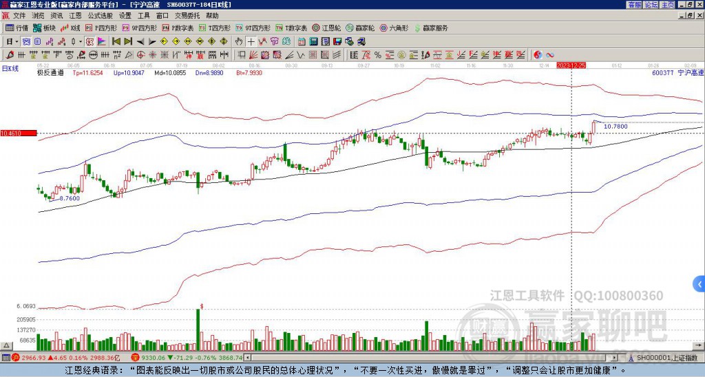Open the 赢家轮 wheel tool
705x377 pixels.
360,28
